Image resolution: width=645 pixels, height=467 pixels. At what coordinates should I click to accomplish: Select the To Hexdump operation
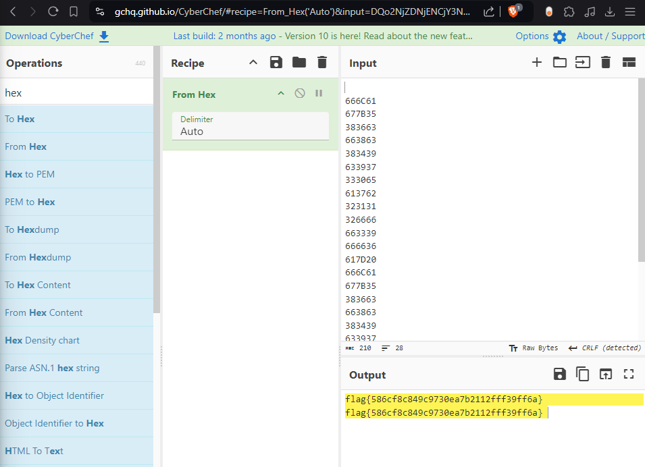[x=76, y=229]
